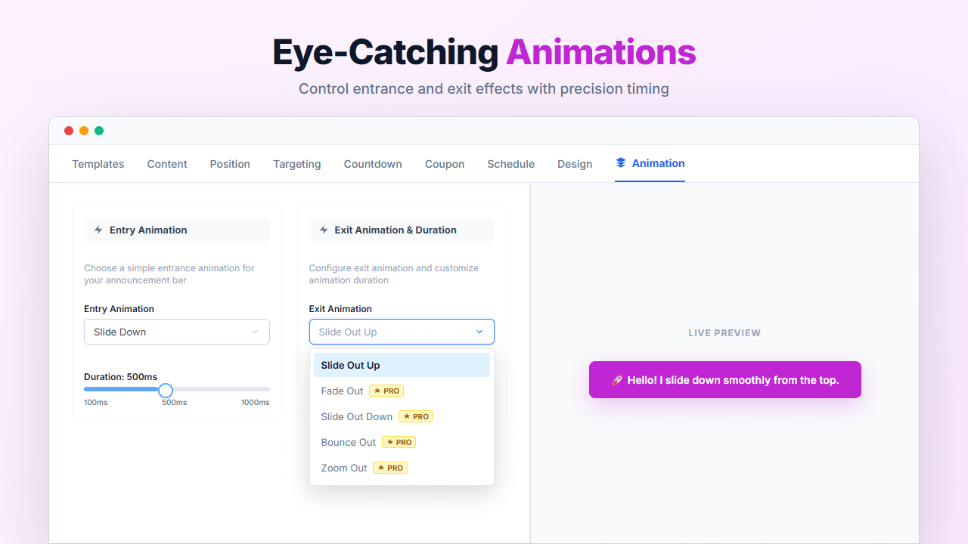The image size is (968, 544).
Task: Open the Design tab
Action: click(575, 164)
